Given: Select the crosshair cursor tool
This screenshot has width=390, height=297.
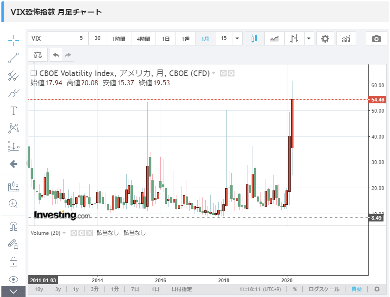Looking at the screenshot, I should [13, 40].
